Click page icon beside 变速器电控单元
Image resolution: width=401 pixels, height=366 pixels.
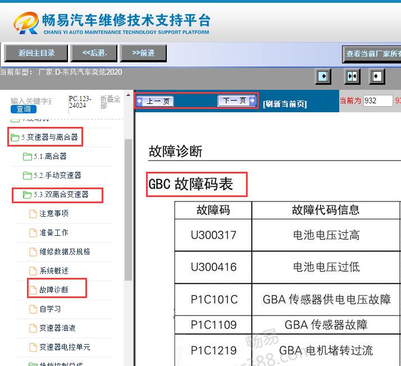[33, 347]
